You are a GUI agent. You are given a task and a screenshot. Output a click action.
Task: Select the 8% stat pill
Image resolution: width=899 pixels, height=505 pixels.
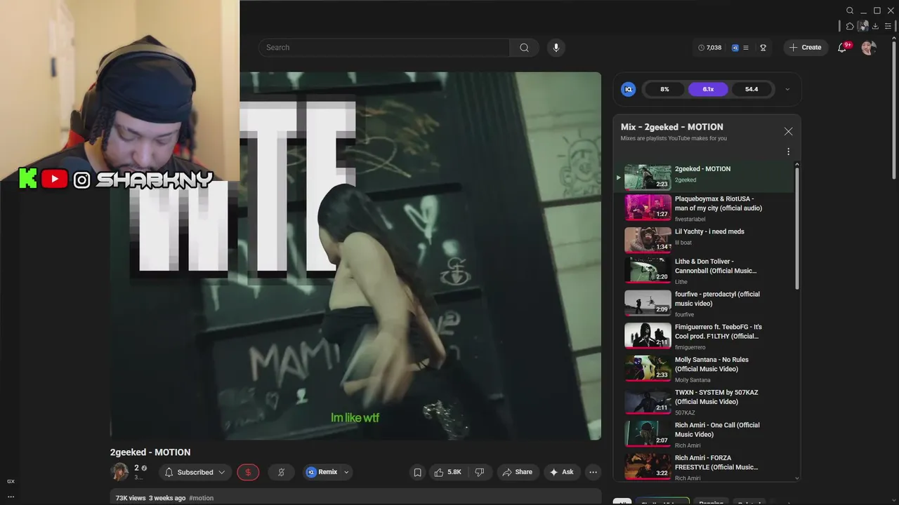(664, 89)
